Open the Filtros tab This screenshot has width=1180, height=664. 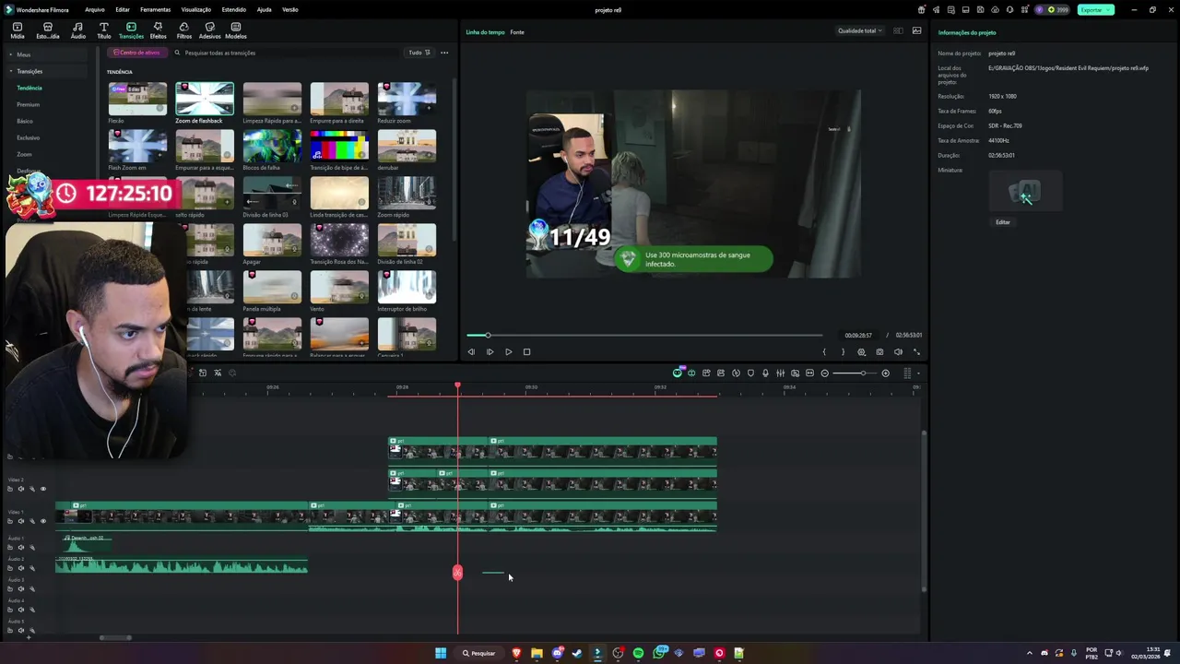coord(183,30)
